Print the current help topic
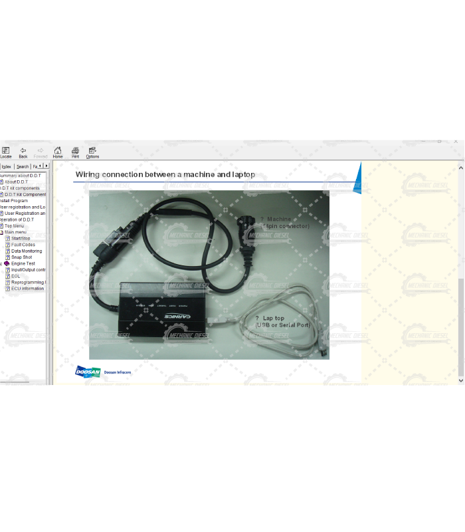 click(75, 152)
